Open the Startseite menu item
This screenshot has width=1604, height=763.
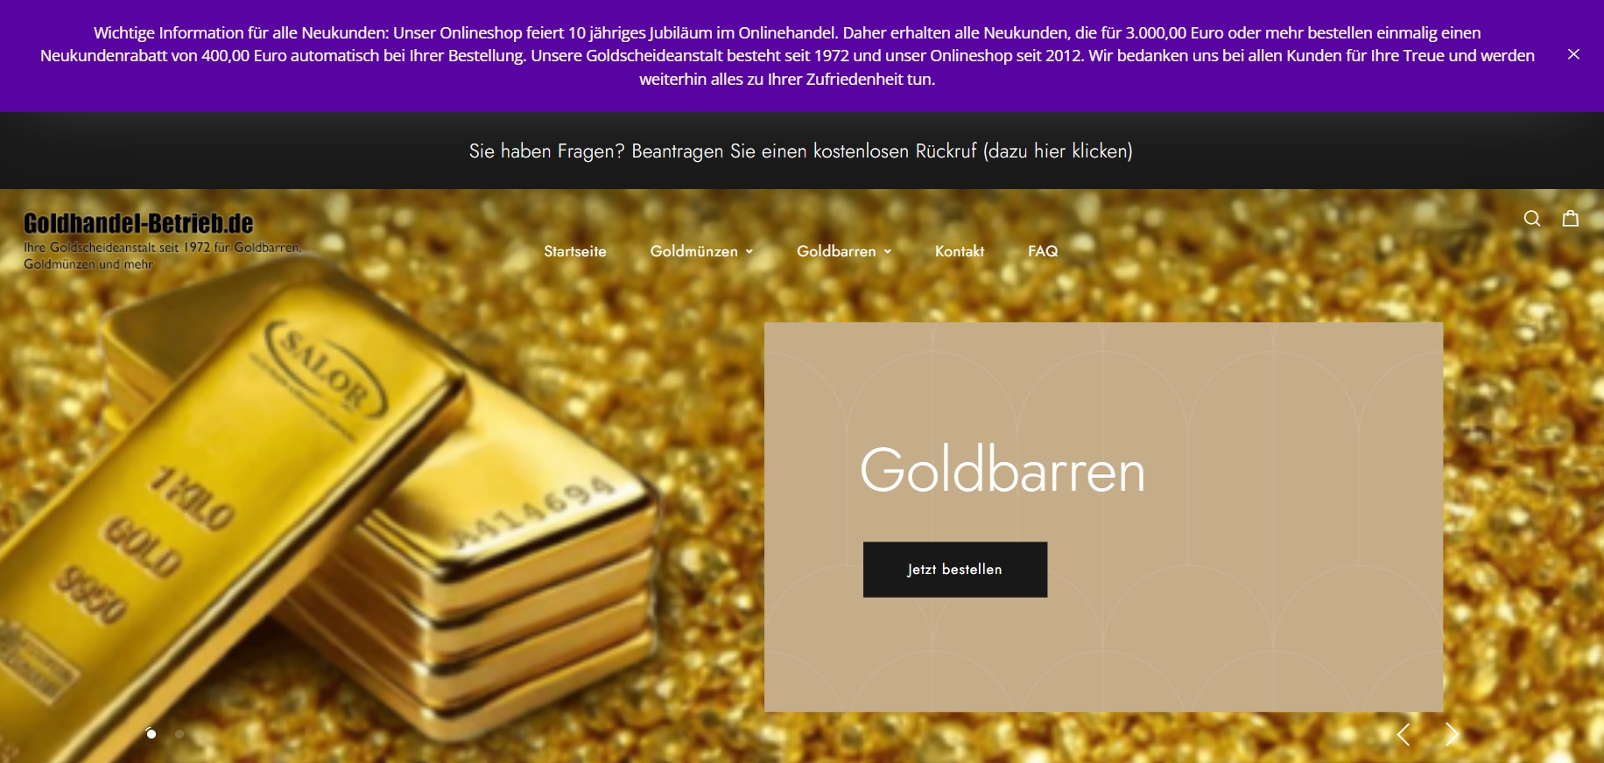click(575, 251)
